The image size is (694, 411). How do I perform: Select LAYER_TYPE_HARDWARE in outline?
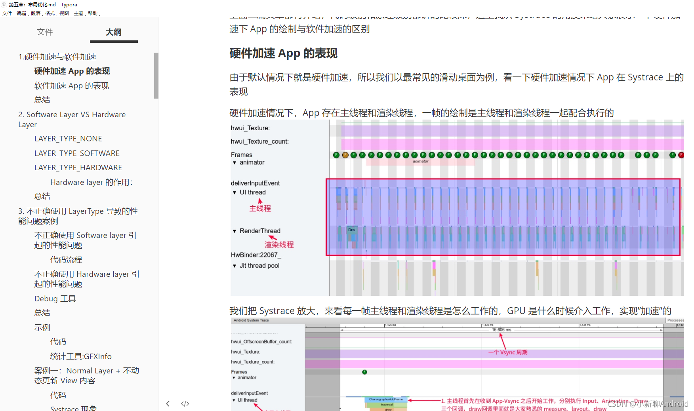click(x=78, y=167)
